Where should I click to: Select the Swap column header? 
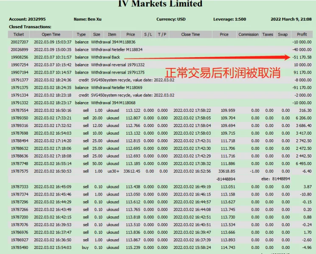[282, 35]
